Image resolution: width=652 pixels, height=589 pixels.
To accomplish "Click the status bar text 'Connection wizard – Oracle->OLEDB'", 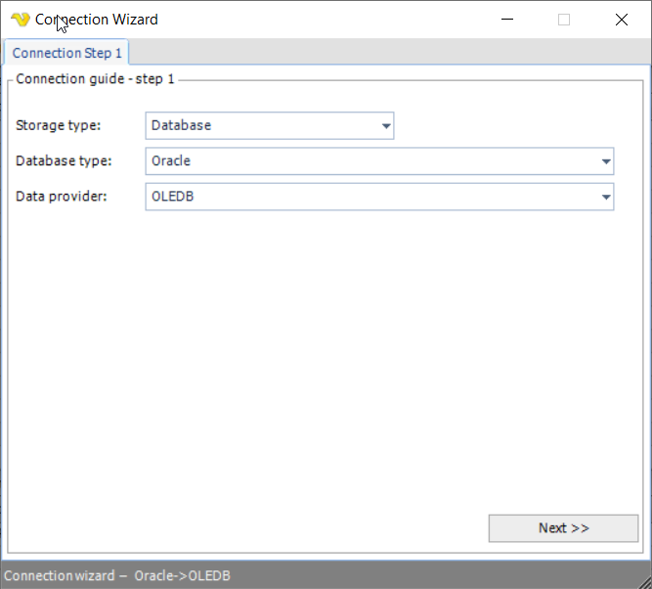I will [x=117, y=575].
